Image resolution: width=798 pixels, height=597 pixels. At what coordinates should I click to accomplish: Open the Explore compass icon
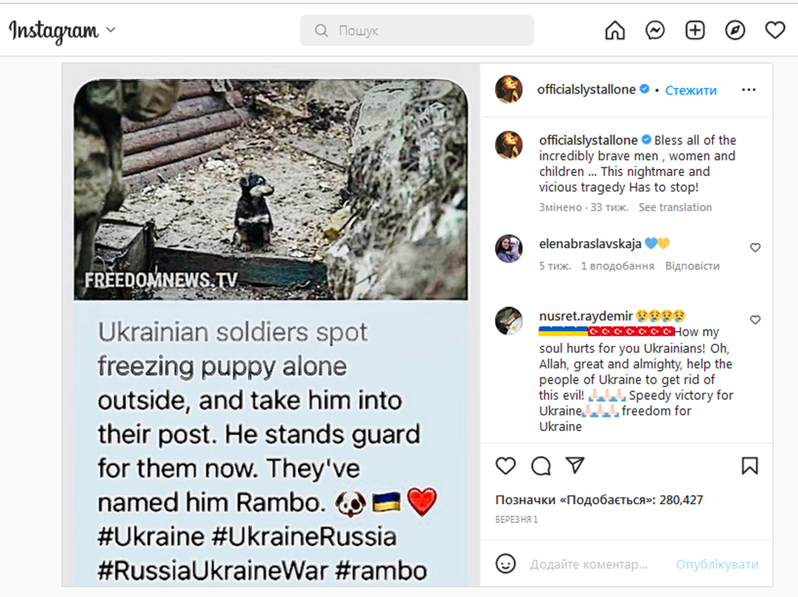click(735, 30)
